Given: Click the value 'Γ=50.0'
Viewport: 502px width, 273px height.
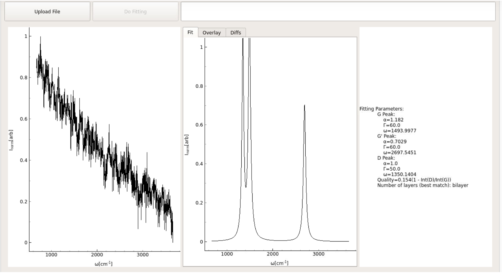Looking at the screenshot, I should (x=392, y=169).
